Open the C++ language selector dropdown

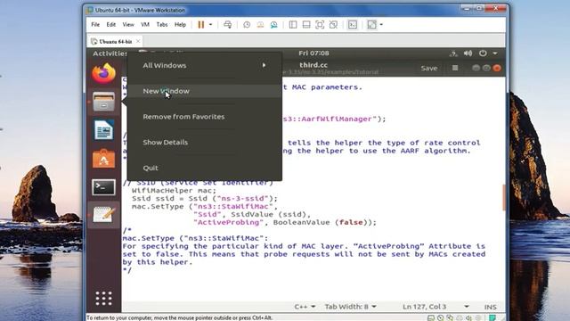305,307
